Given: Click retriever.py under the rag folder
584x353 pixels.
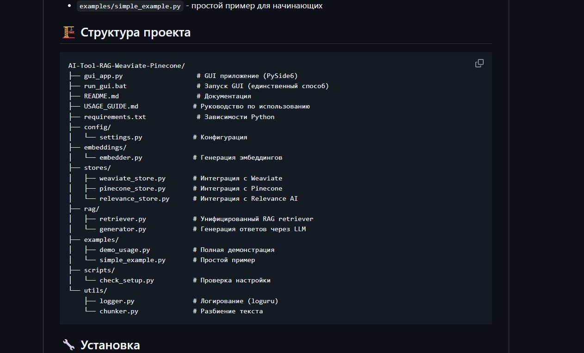Looking at the screenshot, I should tap(123, 219).
